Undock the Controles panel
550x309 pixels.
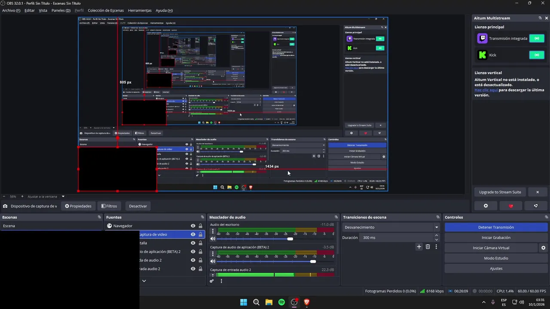[x=546, y=217]
